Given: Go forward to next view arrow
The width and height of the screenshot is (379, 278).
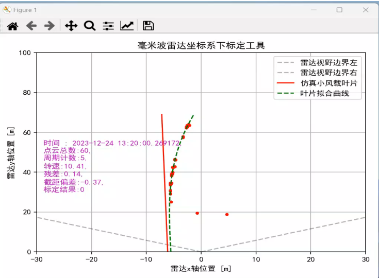Looking at the screenshot, I should (x=50, y=26).
